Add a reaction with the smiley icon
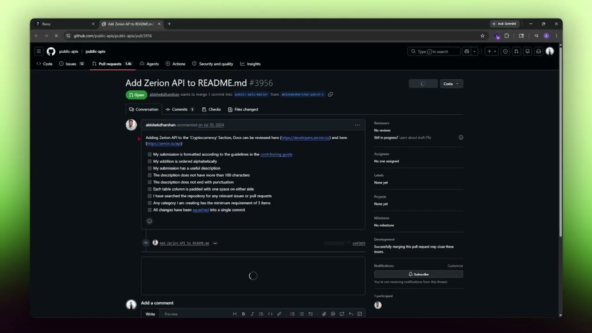 pos(149,221)
